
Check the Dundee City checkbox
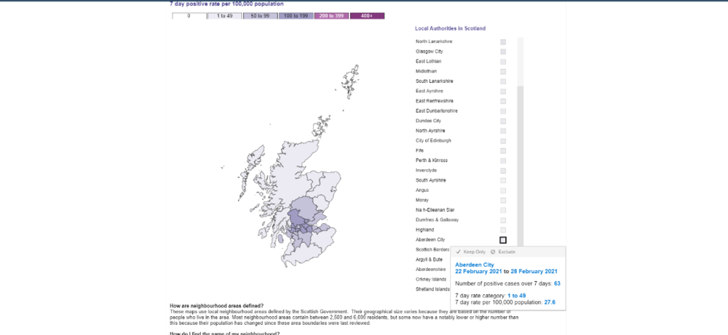pos(503,121)
